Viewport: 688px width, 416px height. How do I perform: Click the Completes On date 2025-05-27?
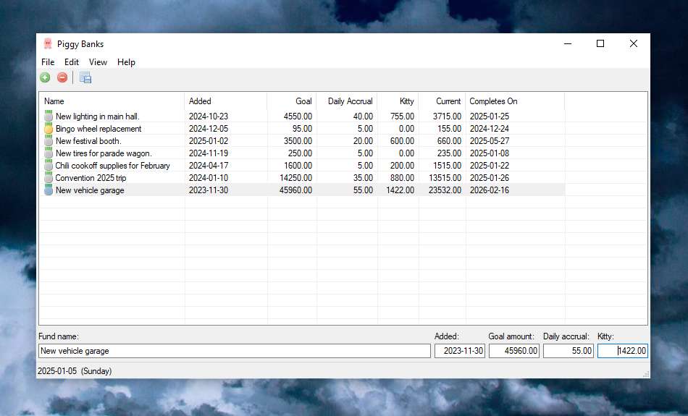point(490,140)
